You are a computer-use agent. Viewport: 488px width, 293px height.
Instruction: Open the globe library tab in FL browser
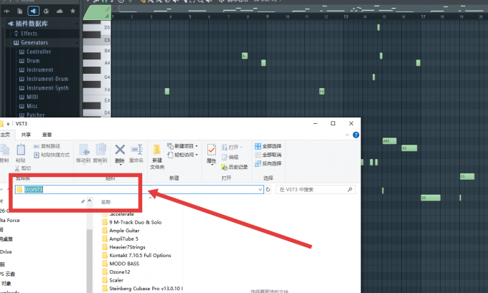click(47, 11)
